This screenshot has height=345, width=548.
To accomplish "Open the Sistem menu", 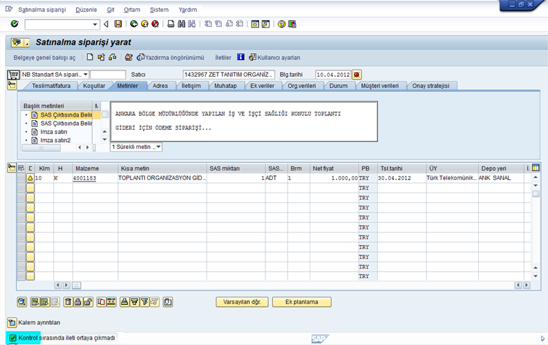I will pos(159,10).
